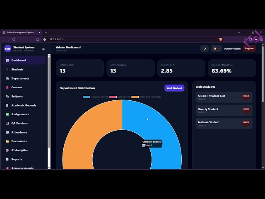This screenshot has width=265, height=199.
Task: Open the tab search dropdown chevron
Action: coord(239,32)
